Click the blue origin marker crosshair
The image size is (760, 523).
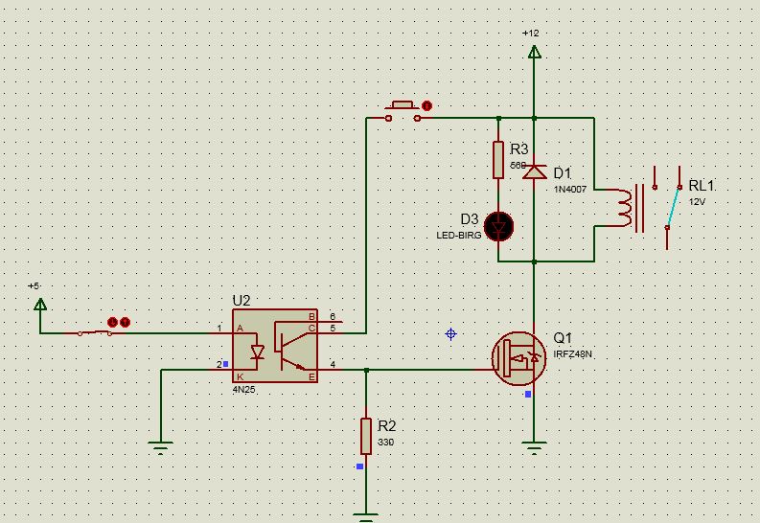pyautogui.click(x=450, y=334)
